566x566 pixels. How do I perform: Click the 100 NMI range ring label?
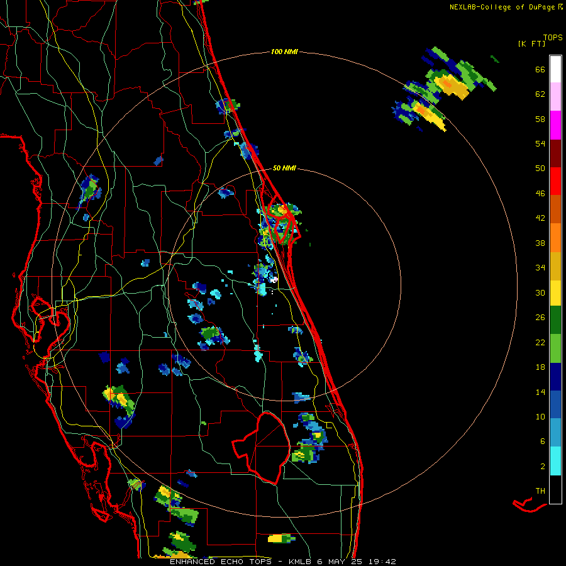[x=284, y=52]
